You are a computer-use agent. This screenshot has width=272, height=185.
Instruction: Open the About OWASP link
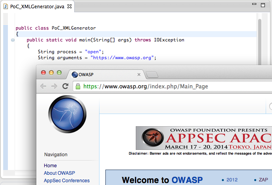(x=59, y=173)
